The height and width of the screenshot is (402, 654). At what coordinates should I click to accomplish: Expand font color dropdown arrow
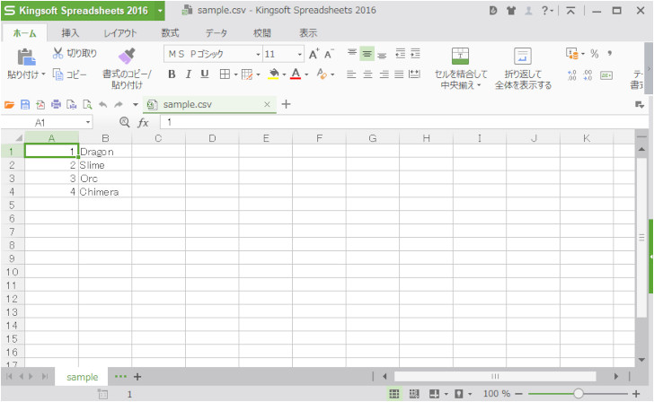(306, 74)
